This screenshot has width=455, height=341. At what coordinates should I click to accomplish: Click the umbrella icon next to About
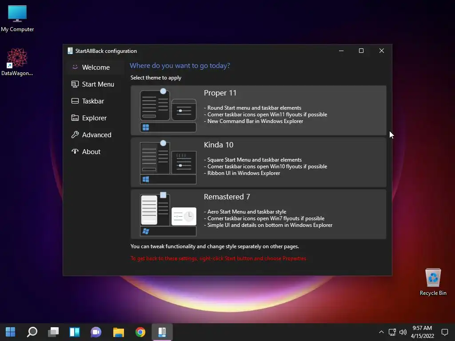tap(75, 151)
